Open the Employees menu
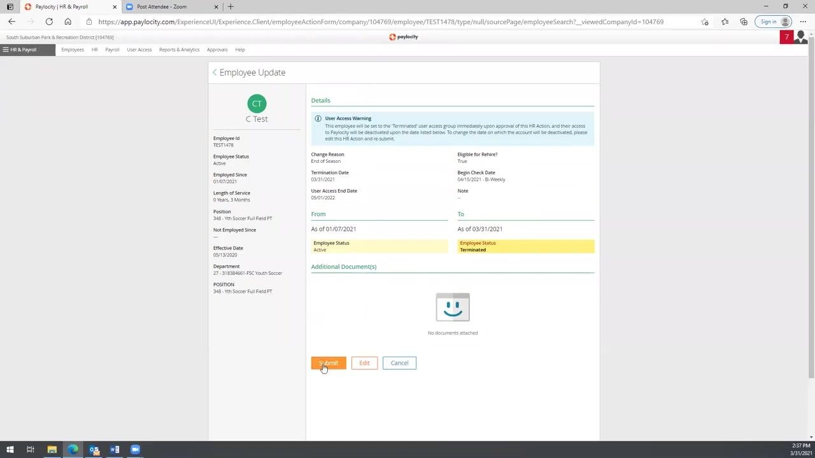The height and width of the screenshot is (458, 815). pos(73,50)
